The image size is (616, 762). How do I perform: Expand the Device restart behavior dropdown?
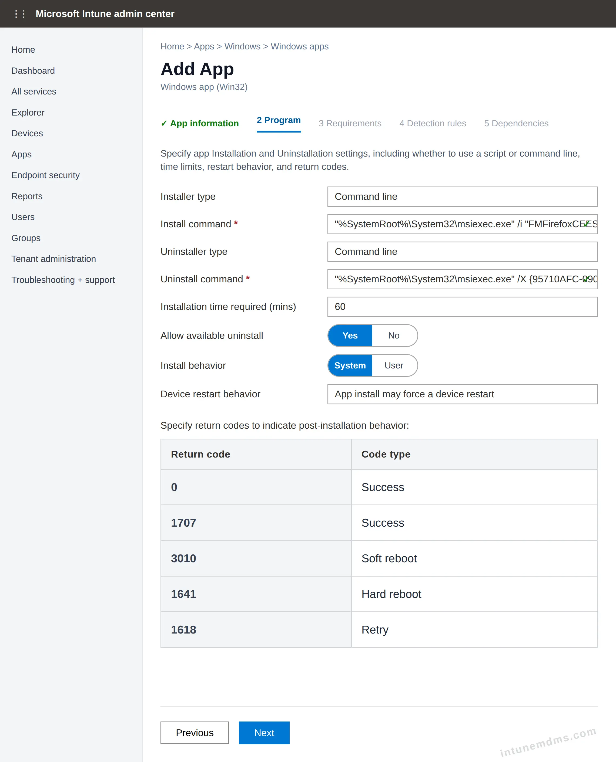pyautogui.click(x=462, y=394)
